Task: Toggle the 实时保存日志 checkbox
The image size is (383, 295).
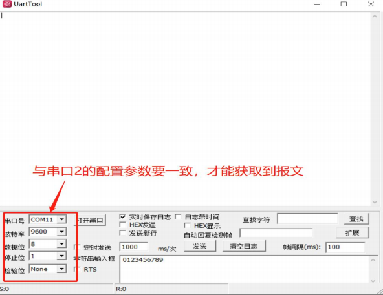Action: (123, 216)
